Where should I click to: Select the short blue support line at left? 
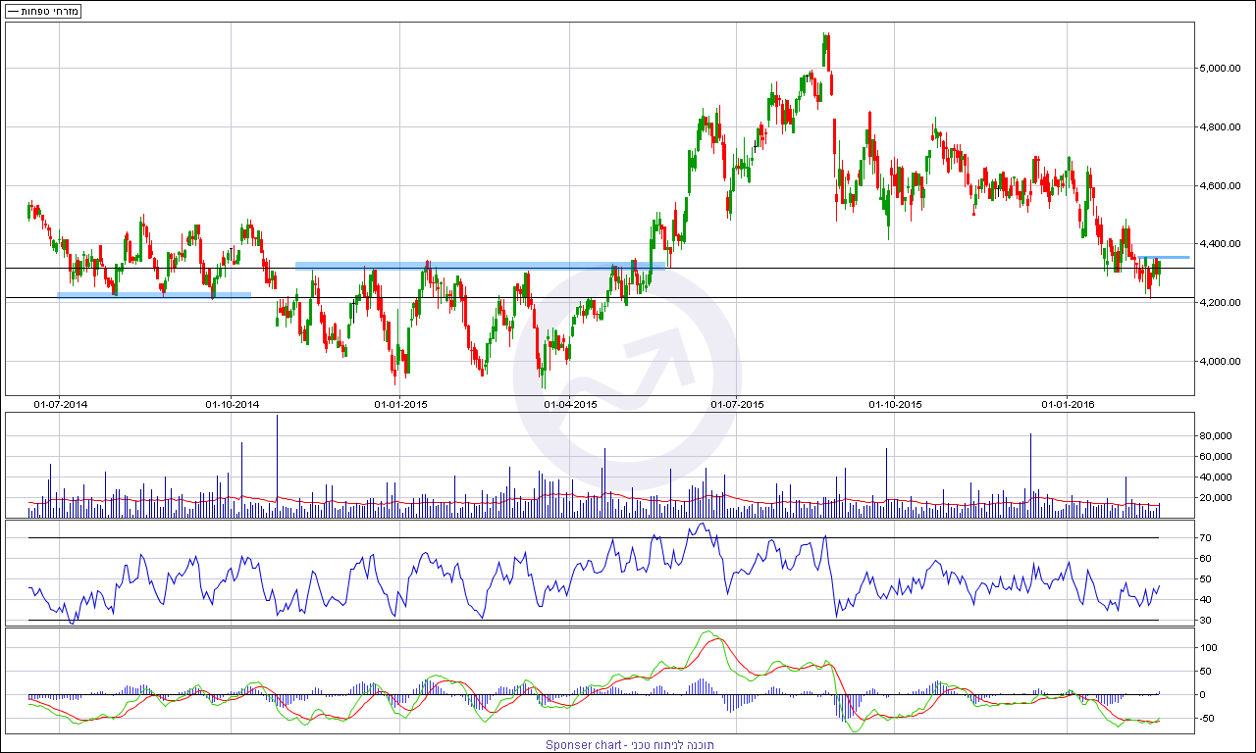(x=154, y=294)
